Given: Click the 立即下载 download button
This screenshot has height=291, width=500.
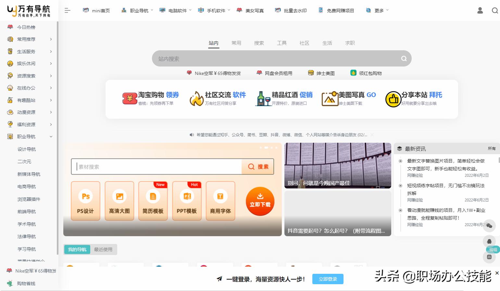Looking at the screenshot, I should 260,201.
